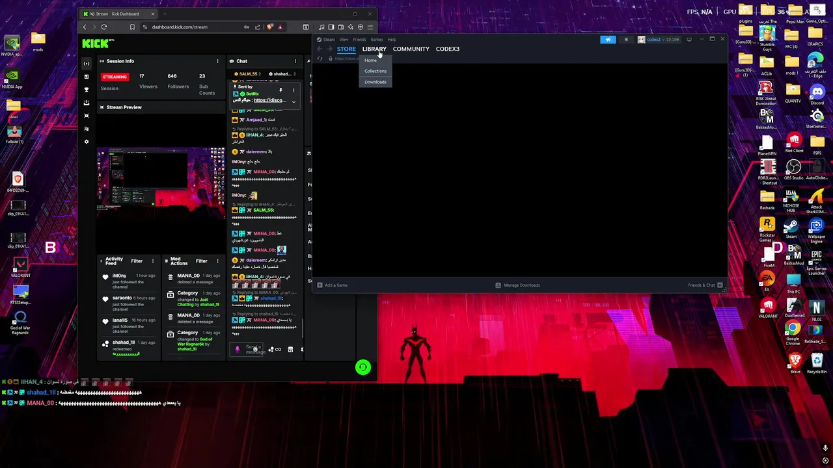Click Steam back navigation arrow
Image resolution: width=833 pixels, height=468 pixels.
320,49
